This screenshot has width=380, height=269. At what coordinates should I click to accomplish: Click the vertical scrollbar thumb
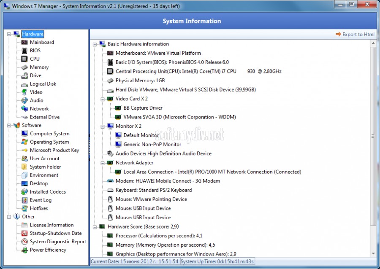(x=373, y=136)
